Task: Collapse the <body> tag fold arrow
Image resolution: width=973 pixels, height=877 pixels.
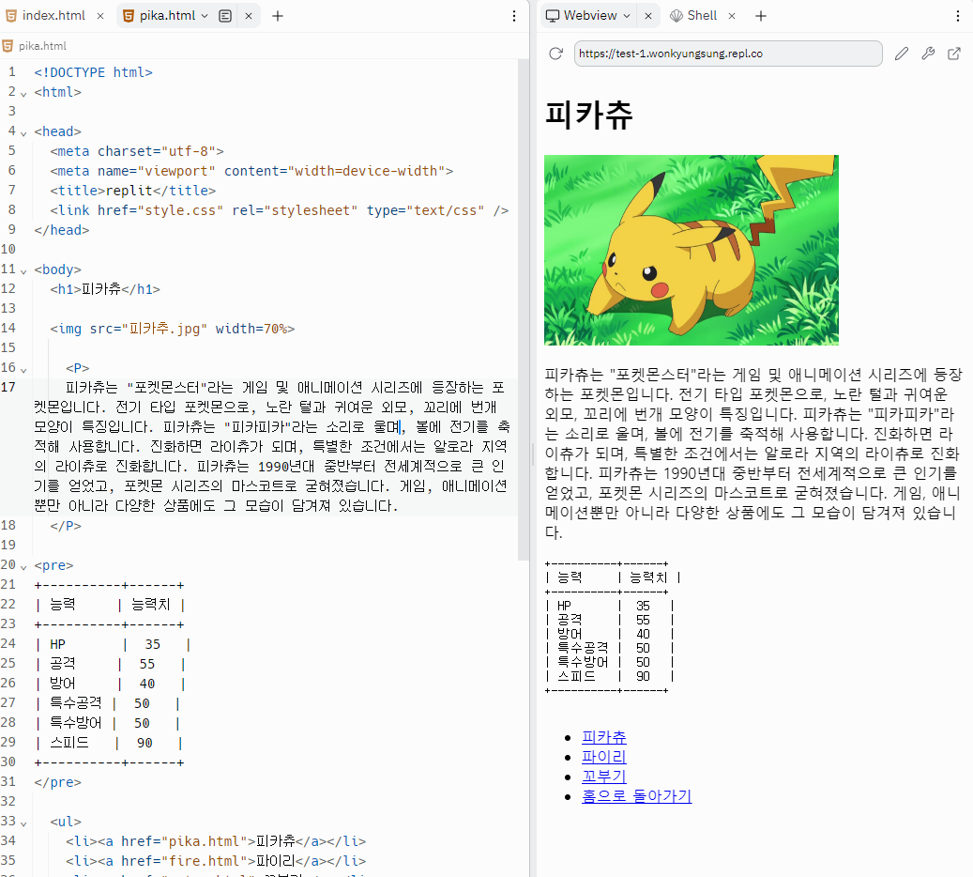Action: tap(23, 271)
